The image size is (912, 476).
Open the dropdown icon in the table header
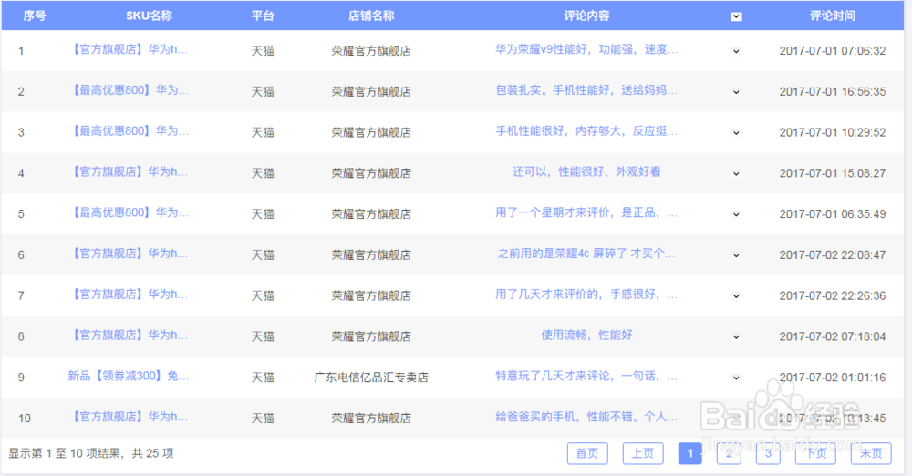(x=736, y=16)
